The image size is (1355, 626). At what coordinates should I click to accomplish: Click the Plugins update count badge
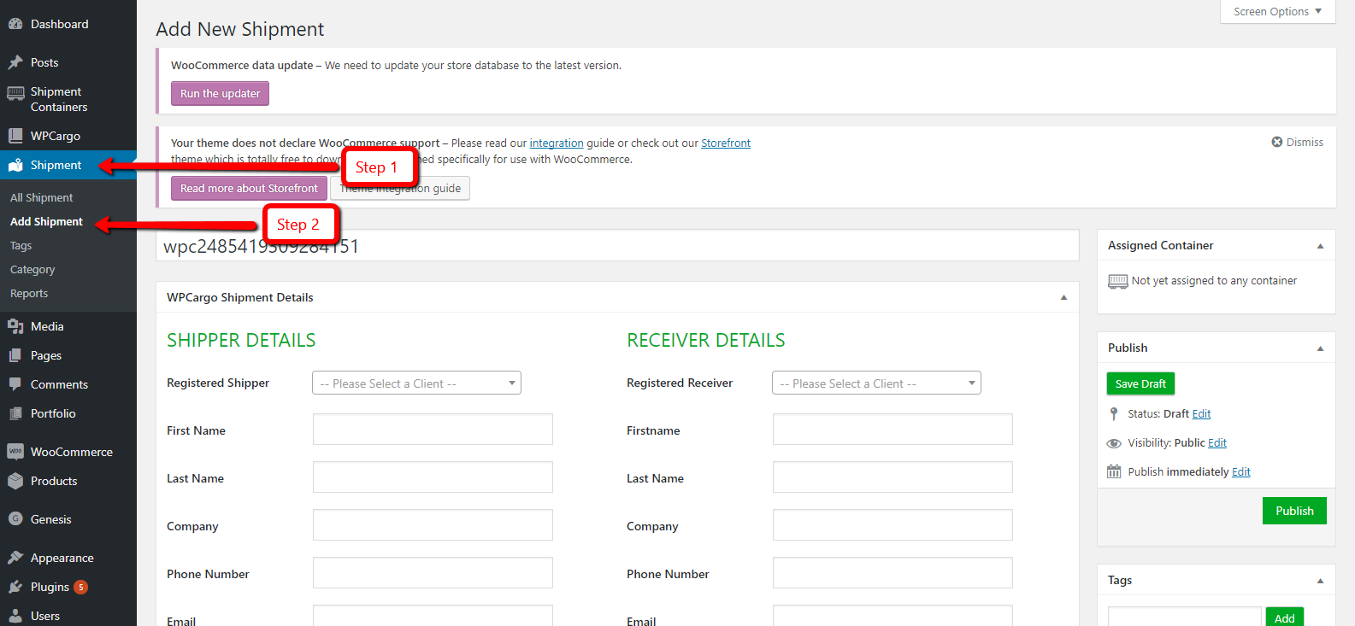click(x=80, y=587)
